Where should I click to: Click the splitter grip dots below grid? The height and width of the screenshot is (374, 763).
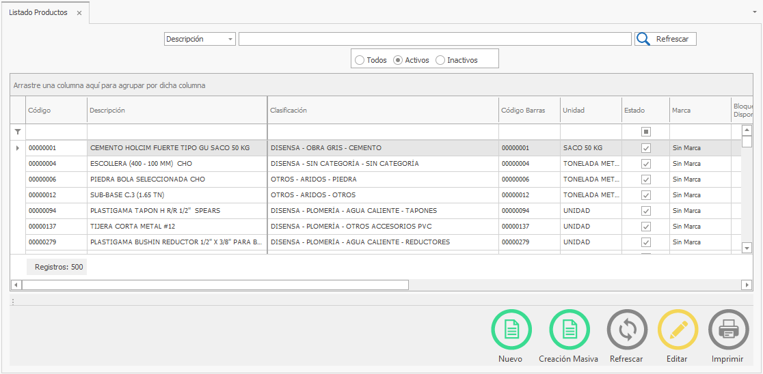(13, 302)
